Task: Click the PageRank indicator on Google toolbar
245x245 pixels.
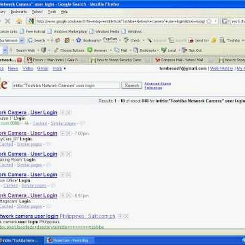Action: tap(110, 40)
